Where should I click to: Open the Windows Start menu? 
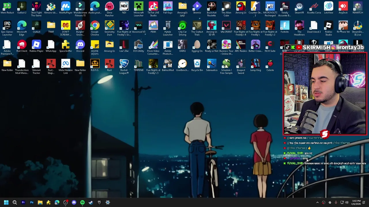6,202
